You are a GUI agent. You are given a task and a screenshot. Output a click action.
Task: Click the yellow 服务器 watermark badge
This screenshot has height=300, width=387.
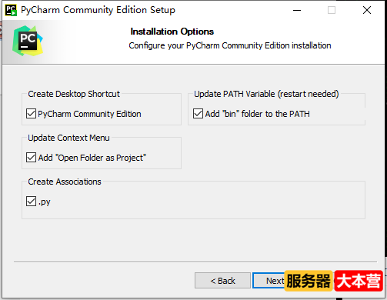(x=309, y=281)
